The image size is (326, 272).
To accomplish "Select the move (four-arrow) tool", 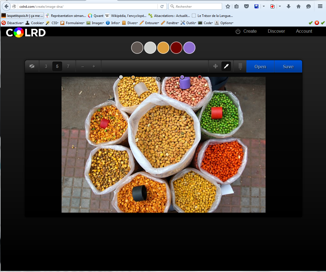I will click(x=215, y=66).
